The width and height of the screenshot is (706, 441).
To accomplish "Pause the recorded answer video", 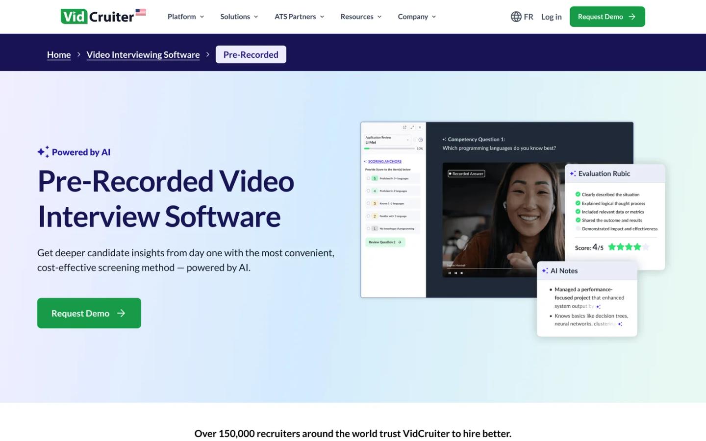I will (x=449, y=273).
